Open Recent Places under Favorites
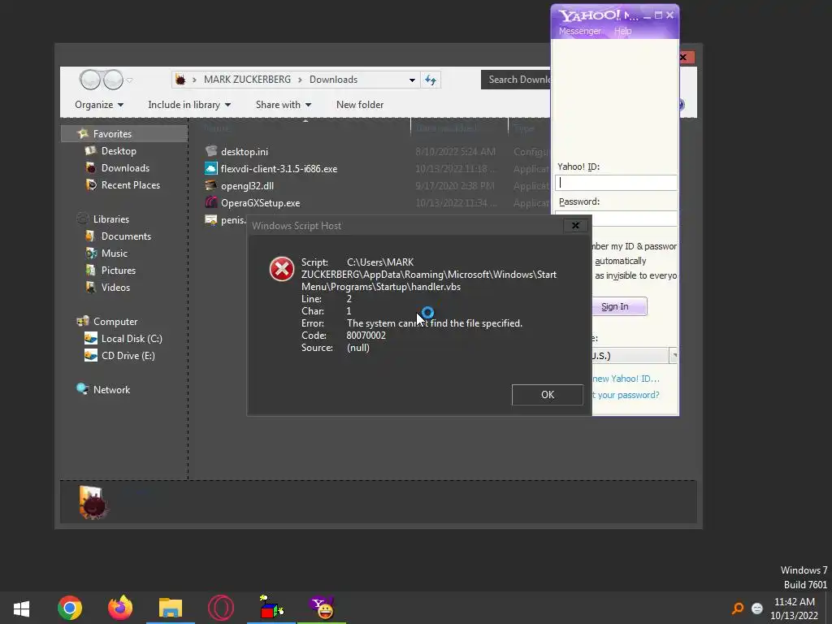Viewport: 832px width, 624px height. click(x=131, y=185)
